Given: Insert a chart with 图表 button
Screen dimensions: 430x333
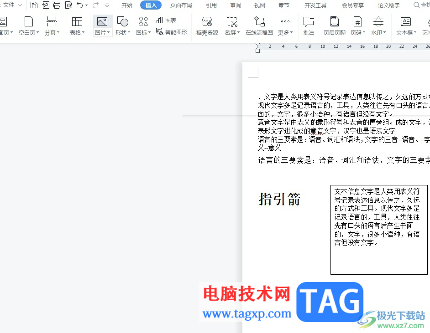Looking at the screenshot, I should (x=166, y=20).
